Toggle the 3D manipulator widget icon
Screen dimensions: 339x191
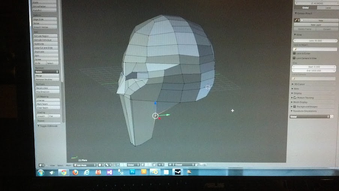pyautogui.click(x=115, y=165)
